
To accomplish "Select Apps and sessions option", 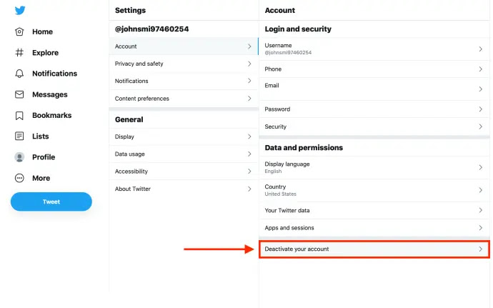I will coord(289,228).
